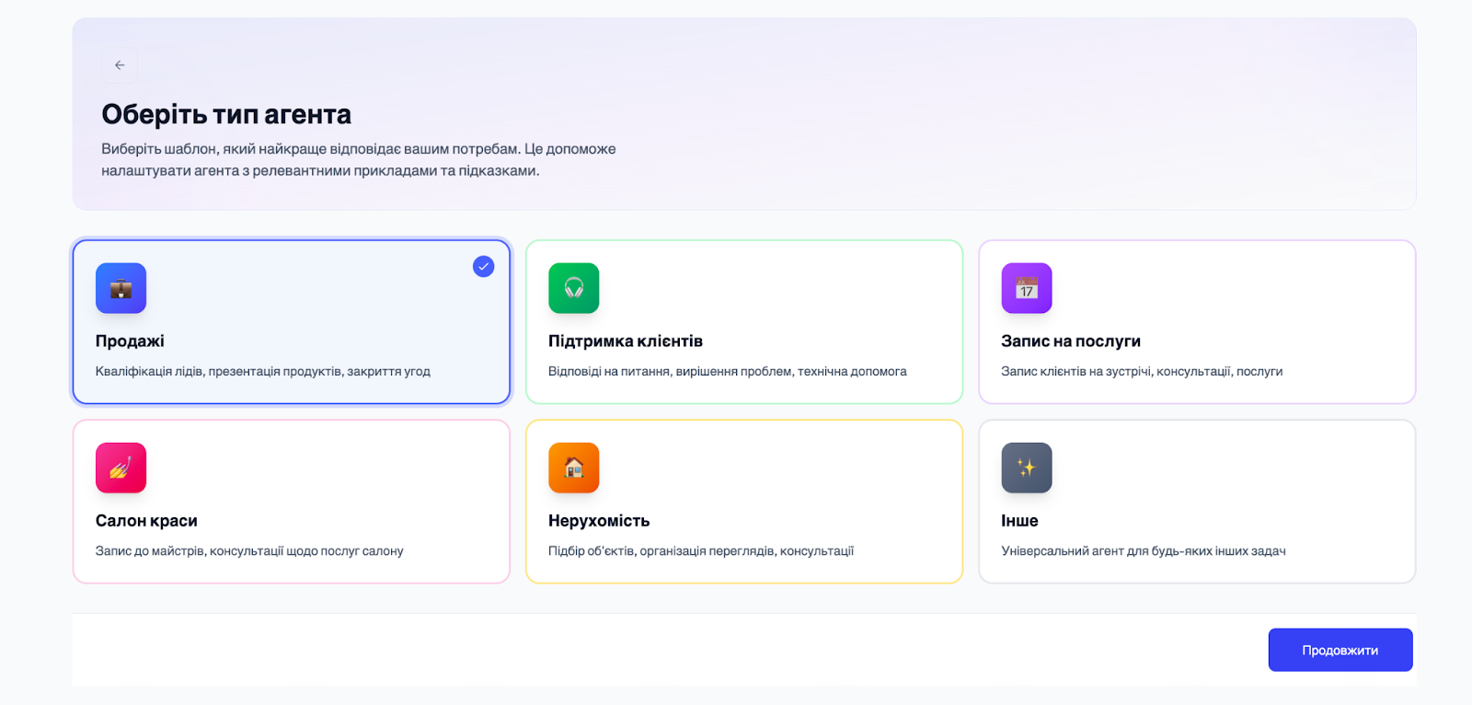Toggle the blue checkmark on the Продажі card

click(x=483, y=267)
